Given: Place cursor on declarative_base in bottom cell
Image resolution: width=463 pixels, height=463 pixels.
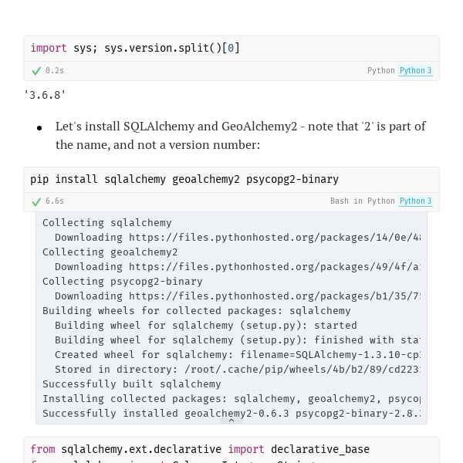Looking at the screenshot, I should 320,449.
